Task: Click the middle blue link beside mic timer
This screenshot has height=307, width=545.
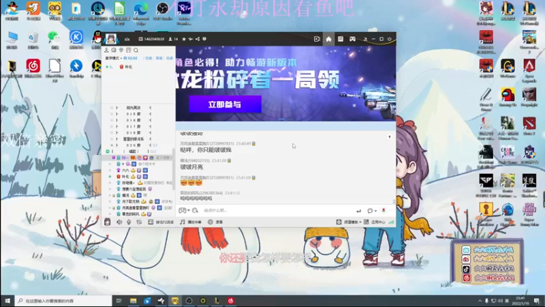Action: (159, 58)
